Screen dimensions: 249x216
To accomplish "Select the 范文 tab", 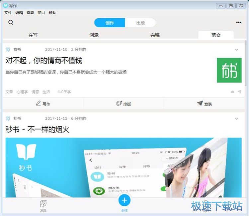I will pos(216,35).
